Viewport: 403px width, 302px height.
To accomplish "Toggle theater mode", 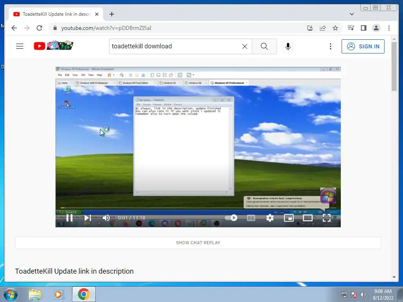I will (x=308, y=218).
